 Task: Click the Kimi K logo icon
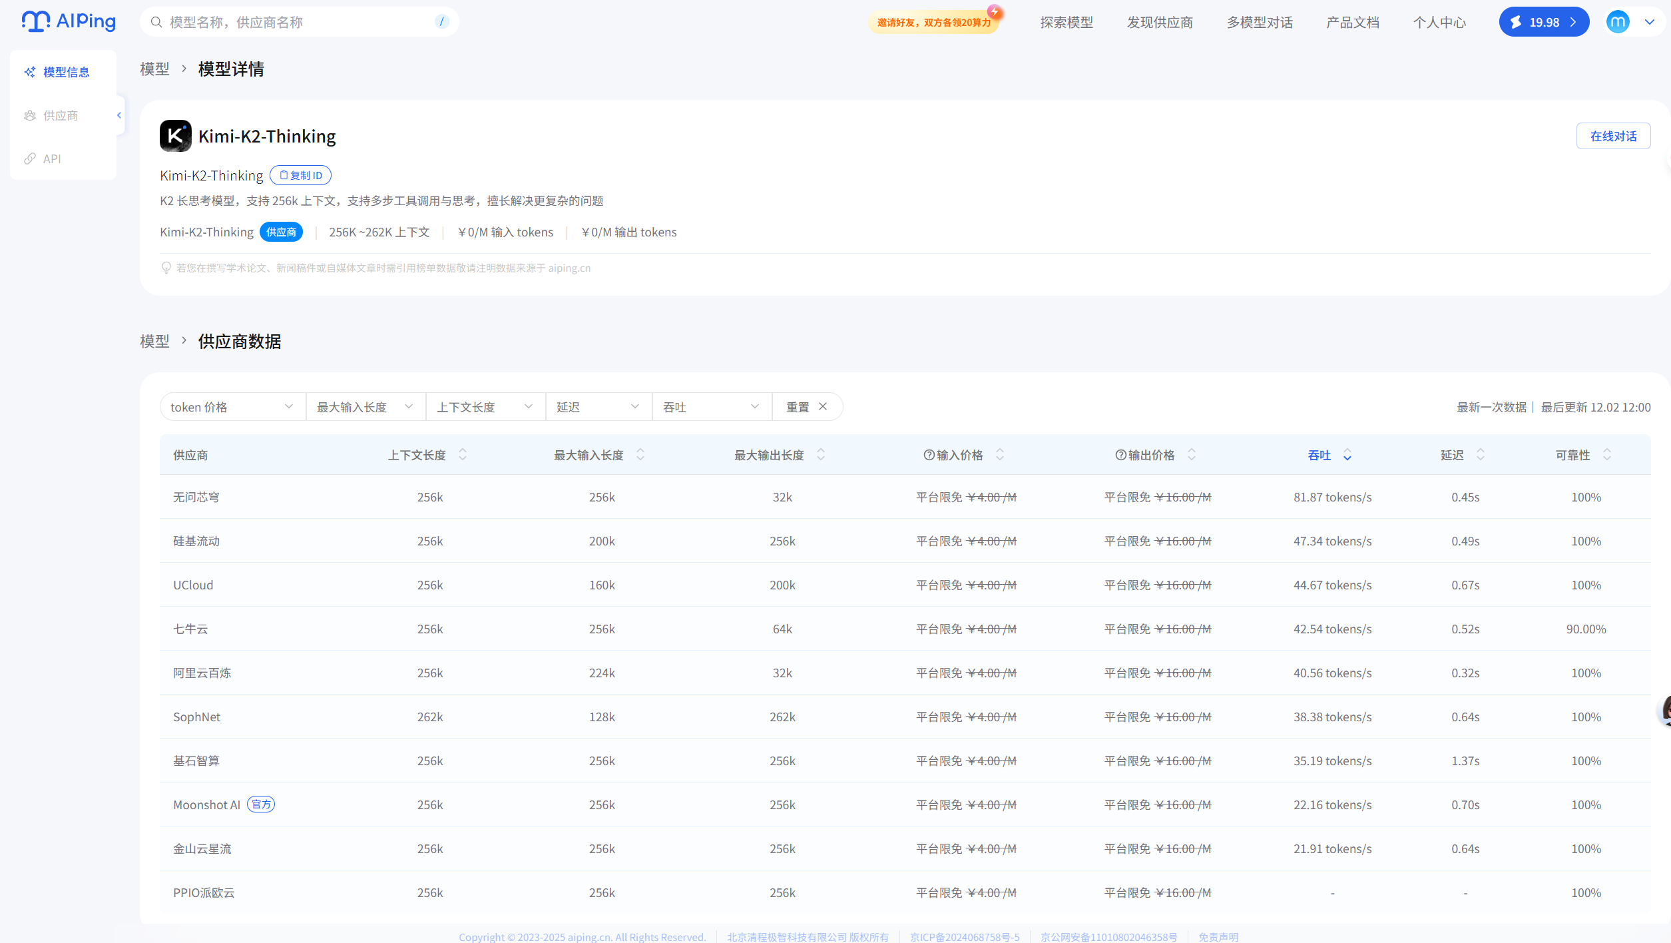coord(175,136)
